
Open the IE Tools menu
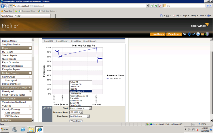click(203, 16)
